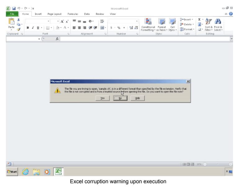Click into the formula bar

pyautogui.click(x=145, y=39)
